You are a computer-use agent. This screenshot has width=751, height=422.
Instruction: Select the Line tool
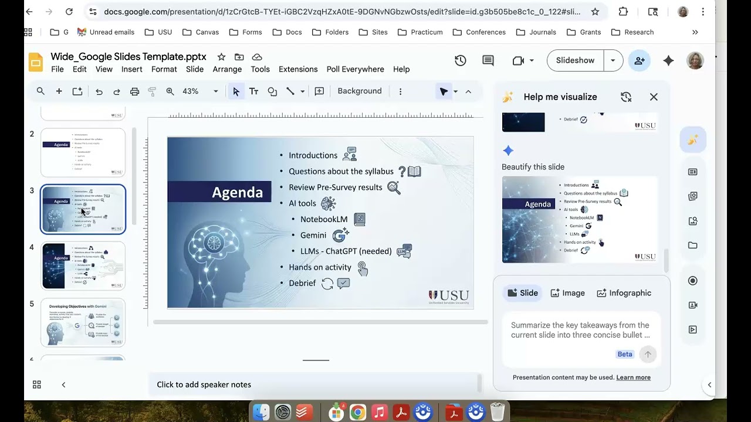(x=290, y=91)
